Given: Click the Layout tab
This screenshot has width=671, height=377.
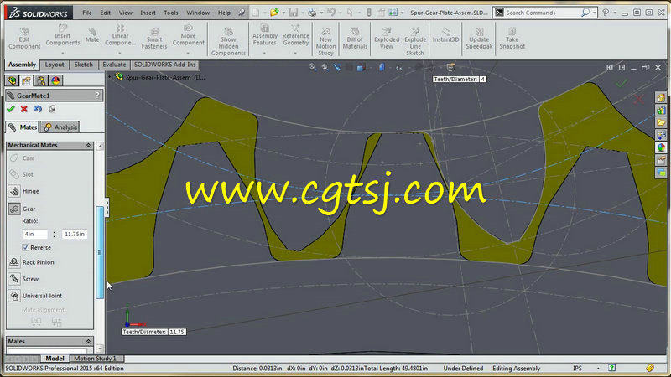Looking at the screenshot, I should tap(55, 65).
